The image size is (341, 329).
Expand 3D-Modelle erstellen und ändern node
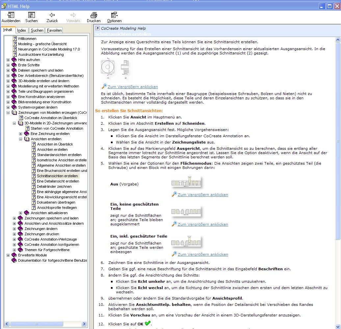pyautogui.click(x=8, y=81)
